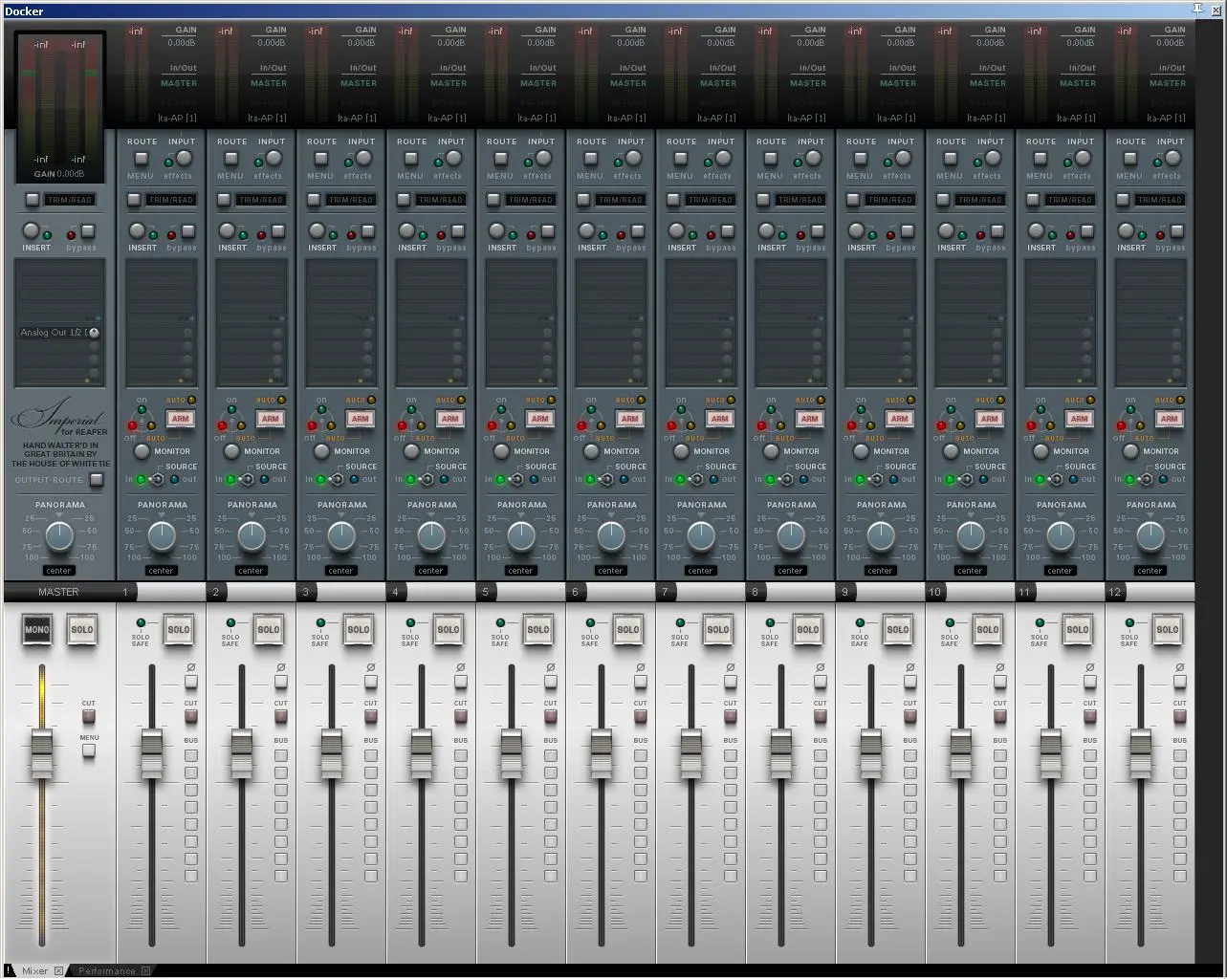Click the insert knob on track 6
This screenshot has height=979, width=1227.
tap(586, 231)
